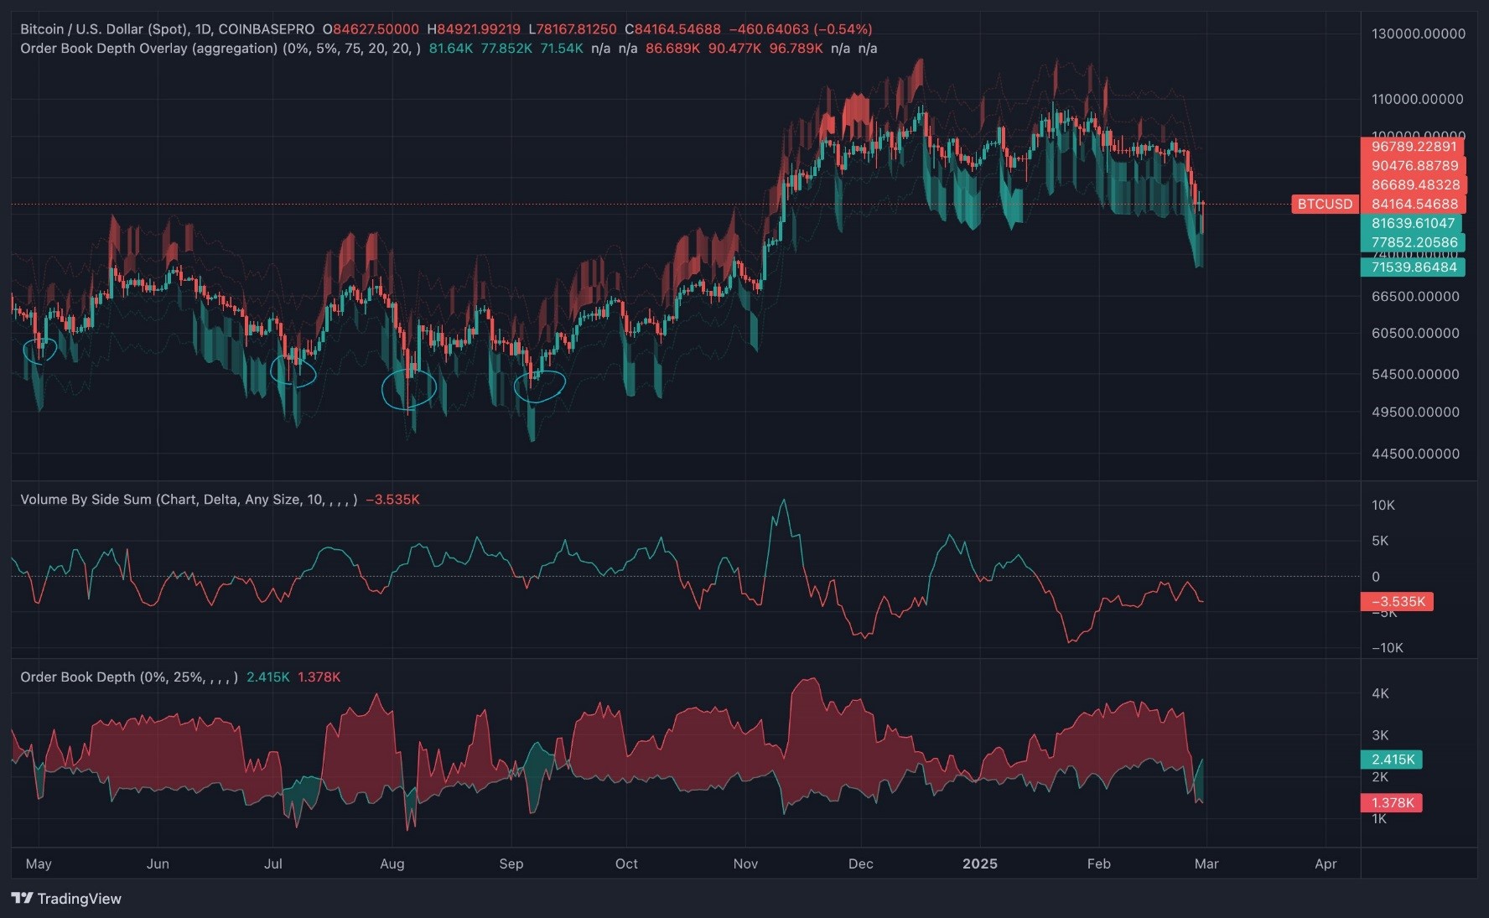Click the 77.852K overlay value
Image resolution: width=1489 pixels, height=918 pixels.
(506, 48)
